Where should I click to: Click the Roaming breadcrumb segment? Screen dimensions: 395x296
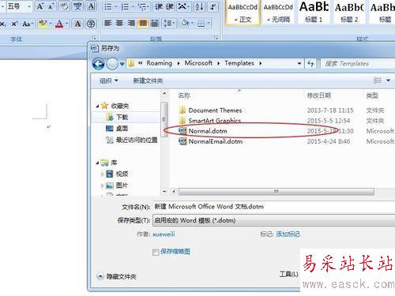[159, 63]
